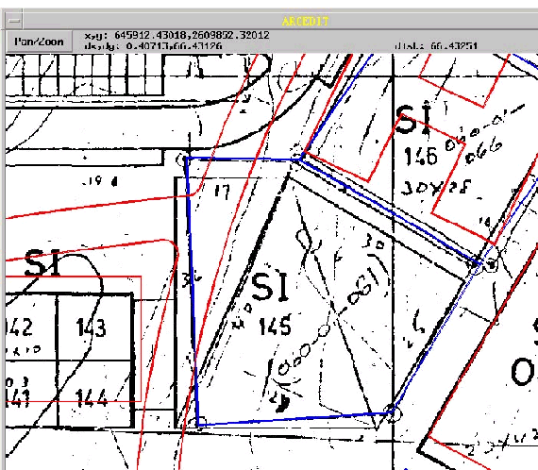Screen dimensions: 538x470
Task: Click the bottom-left vertex of the blue polygon
Action: [198, 425]
